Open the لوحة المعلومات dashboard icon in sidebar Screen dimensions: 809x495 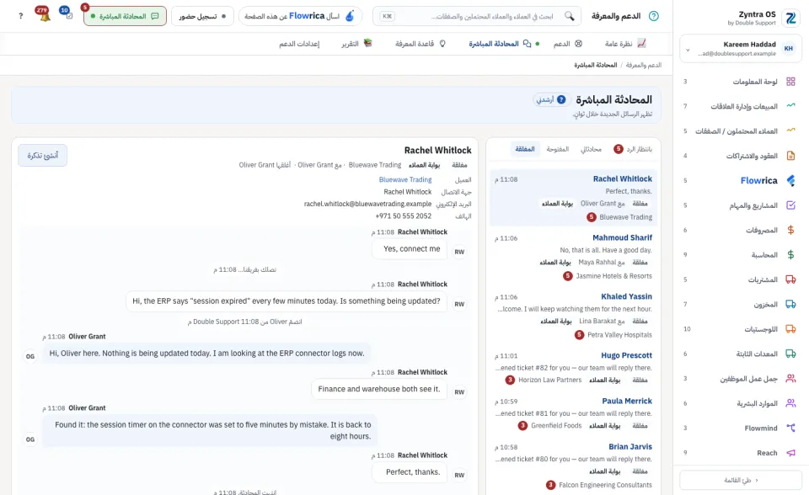(x=790, y=82)
